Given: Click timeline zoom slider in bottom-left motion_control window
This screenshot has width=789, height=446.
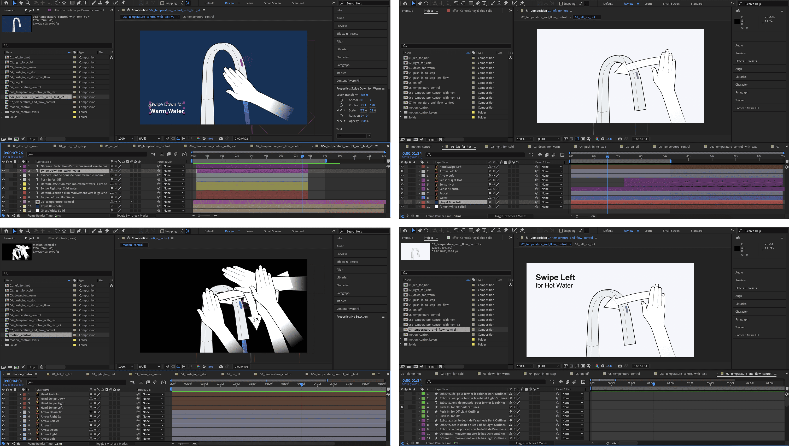Looking at the screenshot, I should pos(181,444).
